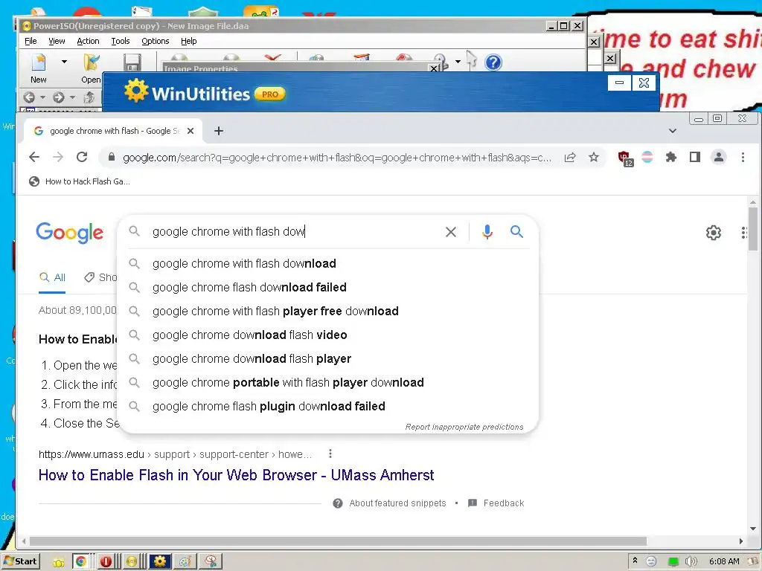762x571 pixels.
Task: Click PowerISO Open toolbar button
Action: pos(91,68)
